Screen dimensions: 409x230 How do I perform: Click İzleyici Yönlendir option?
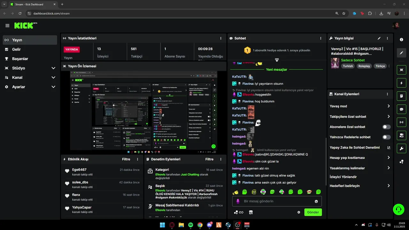(343, 177)
